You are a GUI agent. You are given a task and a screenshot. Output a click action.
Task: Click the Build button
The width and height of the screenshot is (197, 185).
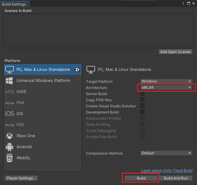pos(141,178)
